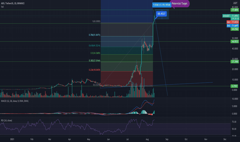Click Aug on the time axis
240x142 pixels.
click(147, 139)
